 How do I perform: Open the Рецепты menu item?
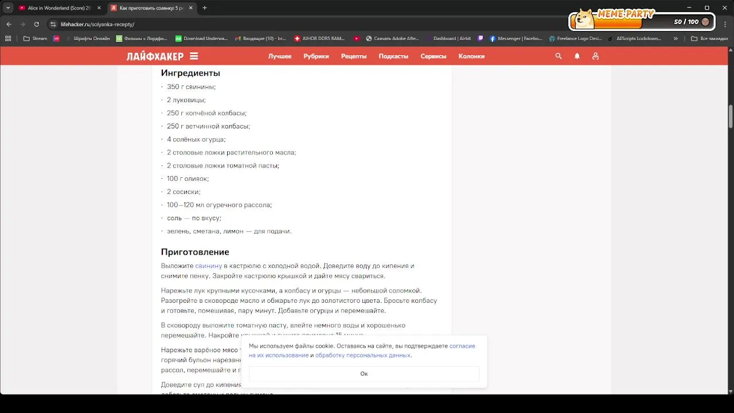(x=354, y=56)
